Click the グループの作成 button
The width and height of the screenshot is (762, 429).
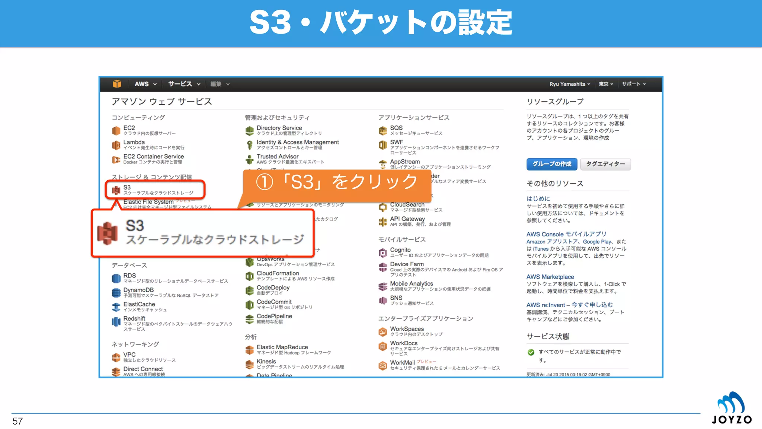[x=552, y=164]
